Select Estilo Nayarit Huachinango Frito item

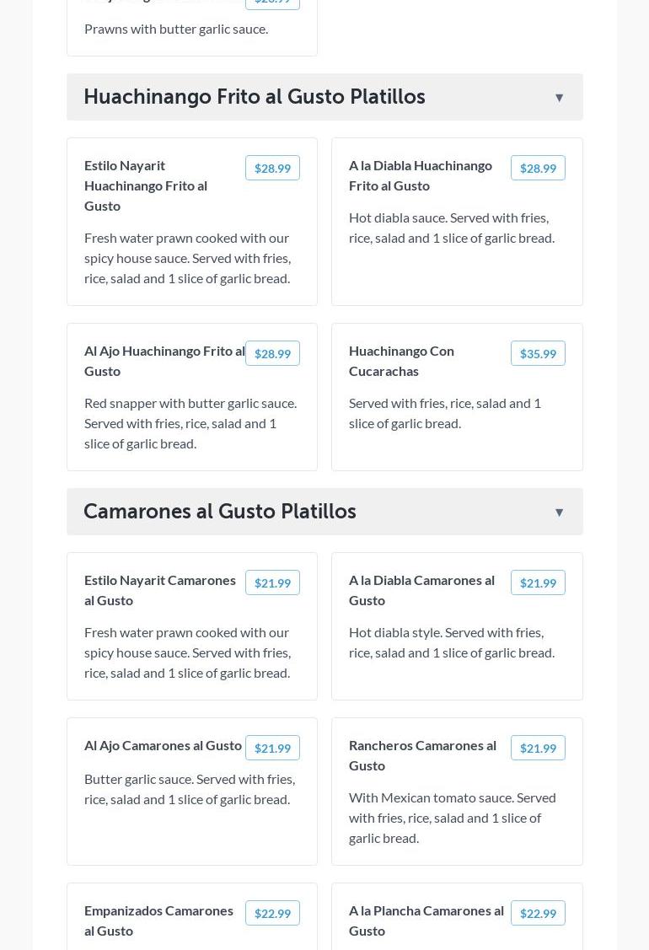pos(146,185)
